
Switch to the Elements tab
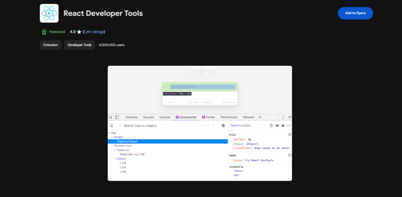click(132, 117)
